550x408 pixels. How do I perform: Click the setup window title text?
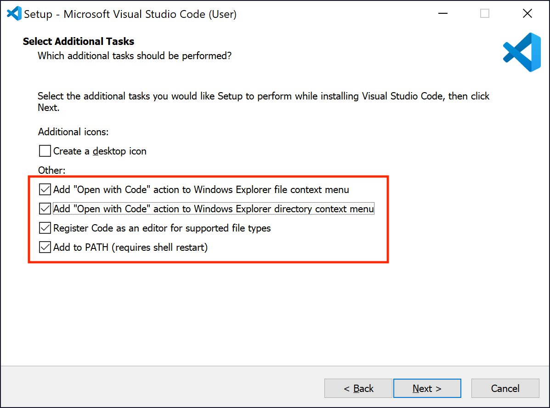click(x=130, y=14)
